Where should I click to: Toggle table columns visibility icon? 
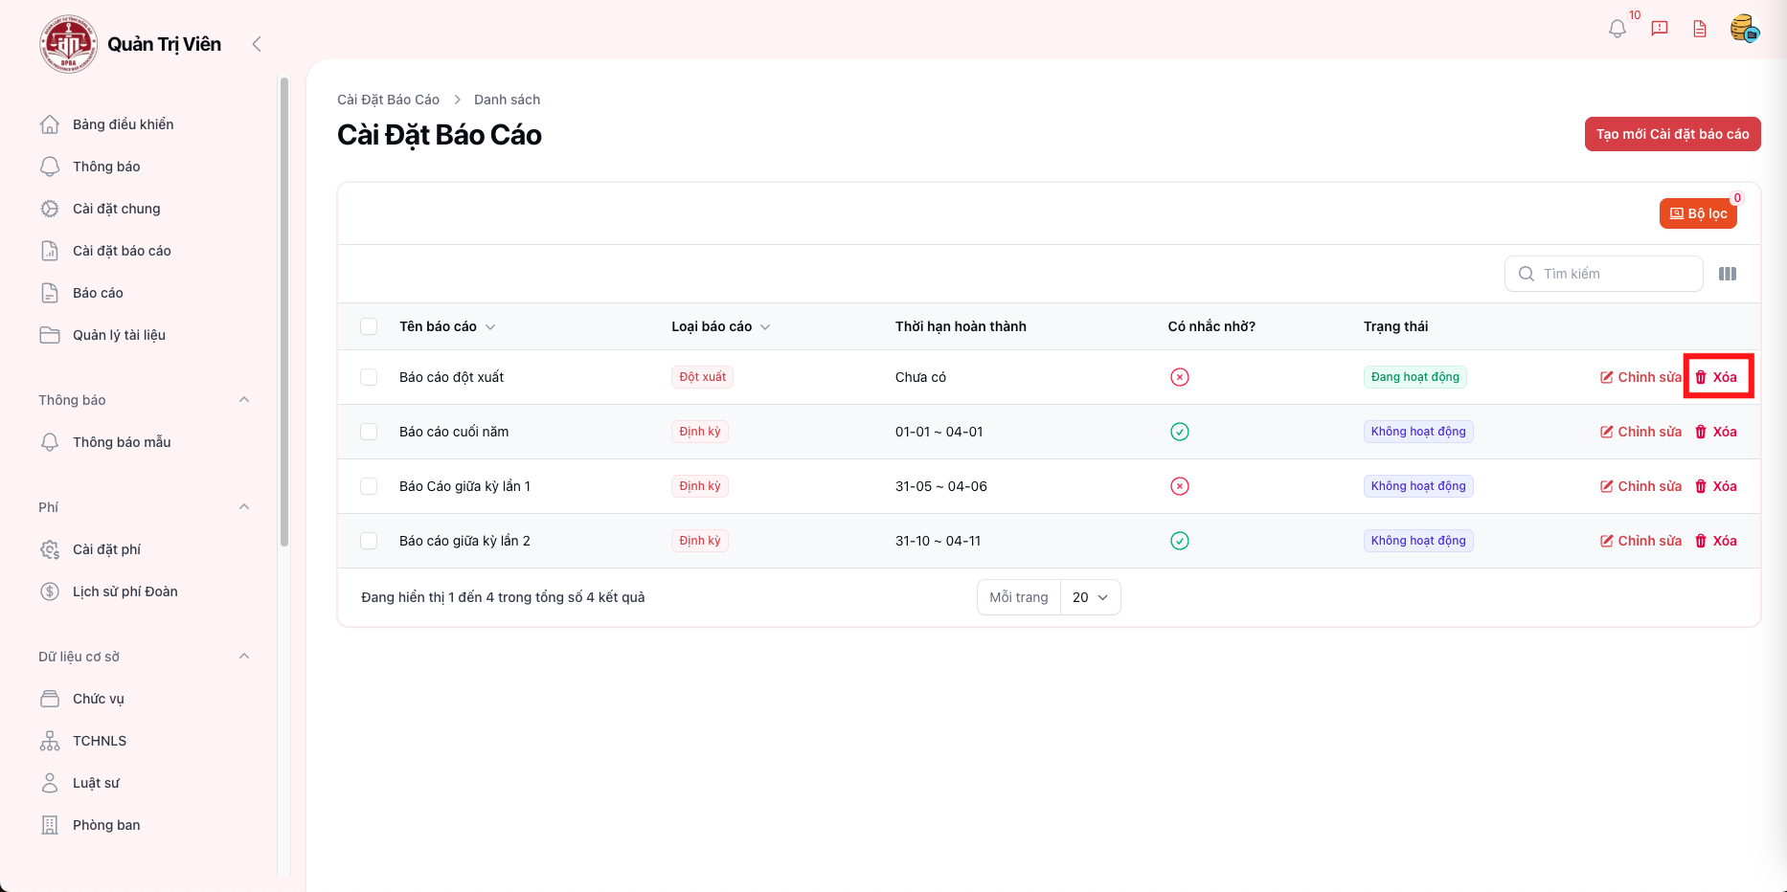[x=1728, y=274]
